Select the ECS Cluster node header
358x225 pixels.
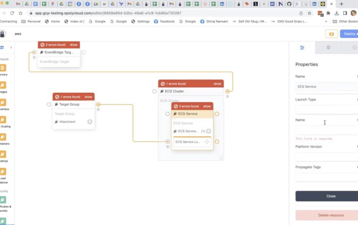(191, 91)
